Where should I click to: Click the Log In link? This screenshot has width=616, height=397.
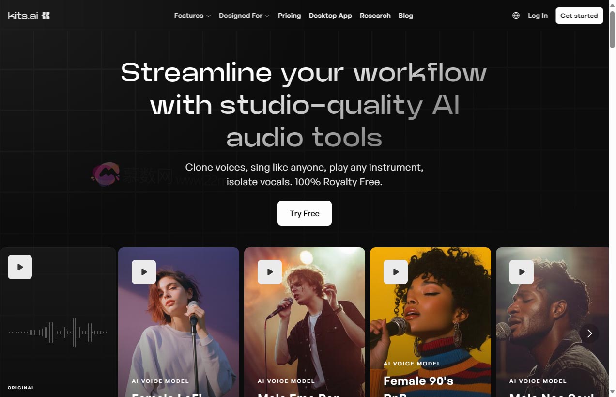coord(538,16)
